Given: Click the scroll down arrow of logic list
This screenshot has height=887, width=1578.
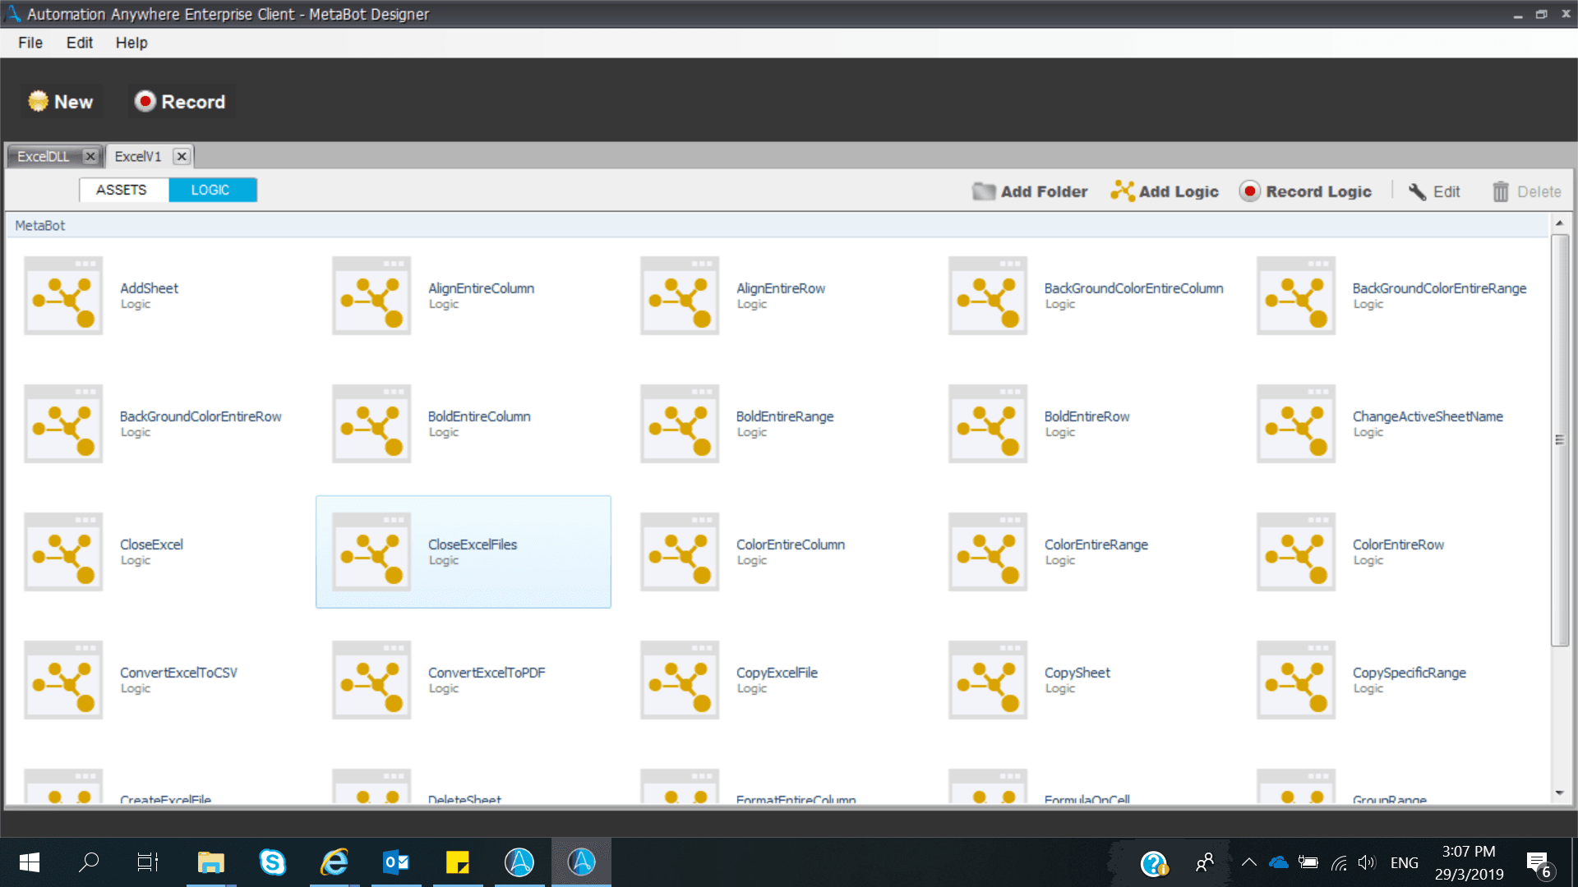Looking at the screenshot, I should [1559, 793].
